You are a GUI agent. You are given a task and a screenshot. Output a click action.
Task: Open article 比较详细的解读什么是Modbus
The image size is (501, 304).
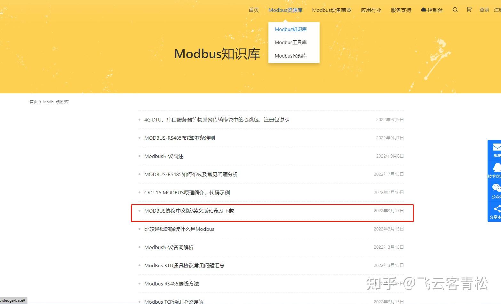pos(179,229)
